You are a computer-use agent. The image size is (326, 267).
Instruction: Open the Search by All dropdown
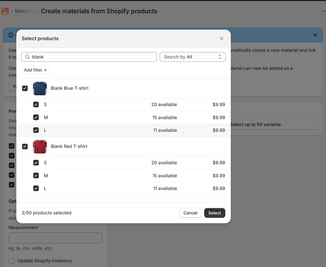click(193, 57)
